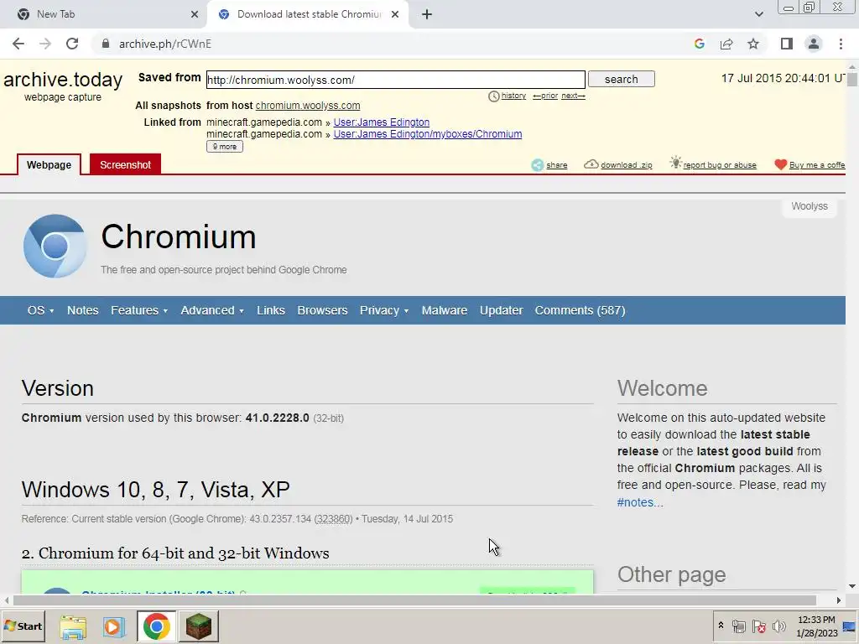
Task: Click the padlock site info icon
Action: point(106,44)
